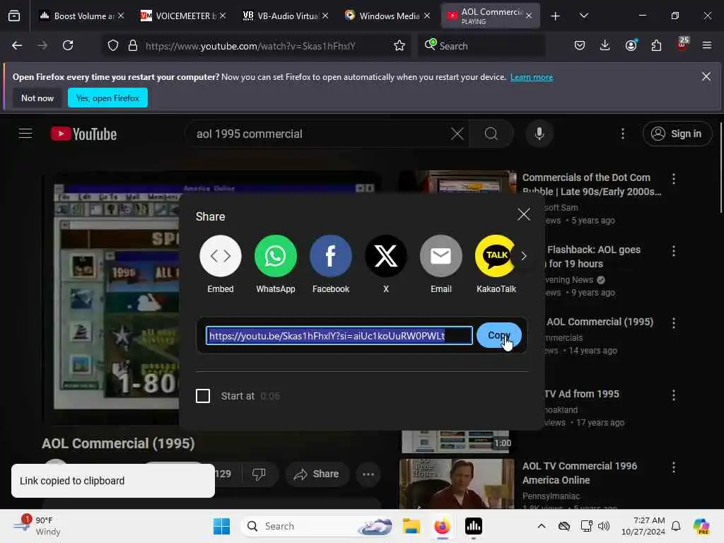Clear the YouTube search query
Image resolution: width=724 pixels, height=543 pixels.
(x=457, y=134)
